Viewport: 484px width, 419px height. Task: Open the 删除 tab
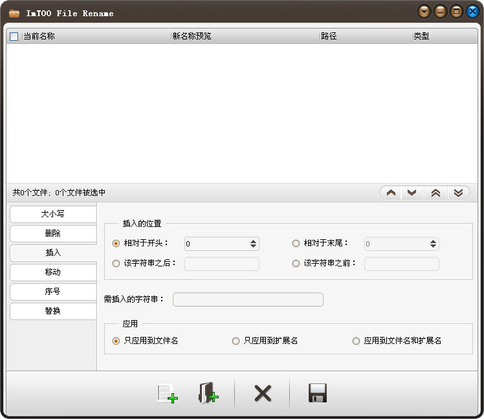pyautogui.click(x=53, y=233)
